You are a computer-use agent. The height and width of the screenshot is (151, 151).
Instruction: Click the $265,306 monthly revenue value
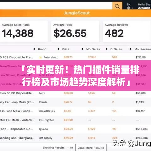[142, 138]
